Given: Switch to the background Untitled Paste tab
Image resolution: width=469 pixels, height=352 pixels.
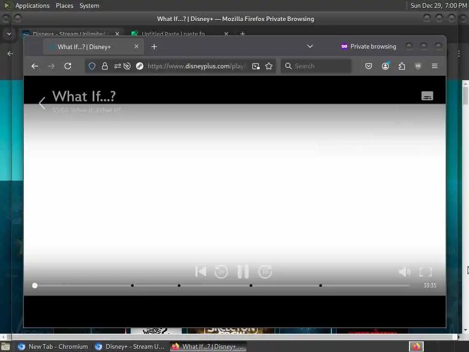Looking at the screenshot, I should coord(174,33).
